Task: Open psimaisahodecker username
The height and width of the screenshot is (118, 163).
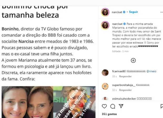Action: tap(124, 99)
